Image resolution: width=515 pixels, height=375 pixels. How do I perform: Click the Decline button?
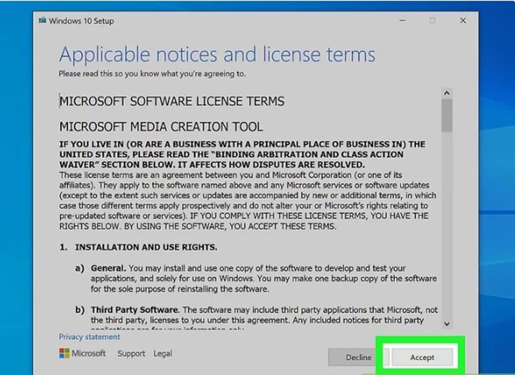[359, 357]
